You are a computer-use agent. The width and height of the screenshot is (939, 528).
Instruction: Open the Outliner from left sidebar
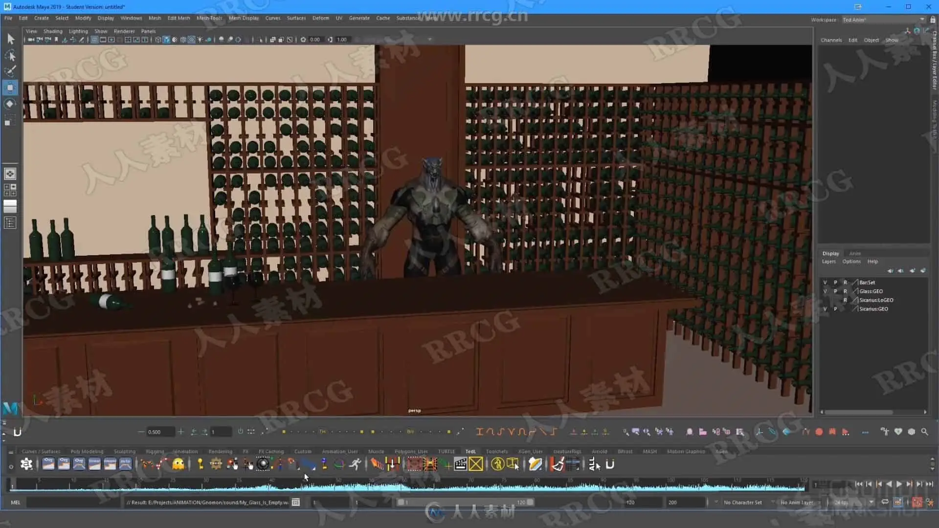[x=10, y=223]
